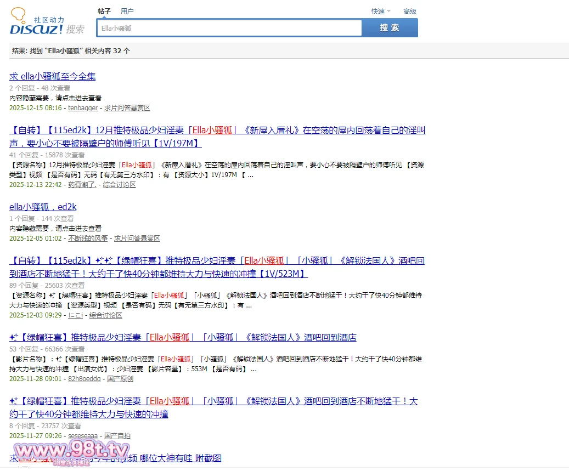Viewport: 569px width, 471px height.
Task: Go to 综合讨论区 on the 2025-12-13 result
Action: coord(119,185)
